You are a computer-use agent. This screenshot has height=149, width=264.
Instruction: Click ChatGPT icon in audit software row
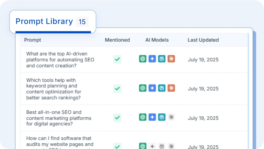[143, 146]
